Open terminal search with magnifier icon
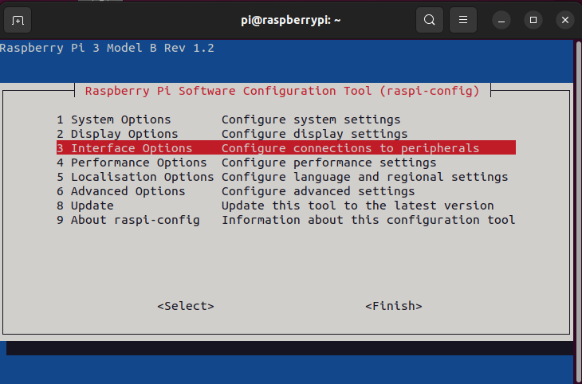Screen dimensions: 582x384 430,20
